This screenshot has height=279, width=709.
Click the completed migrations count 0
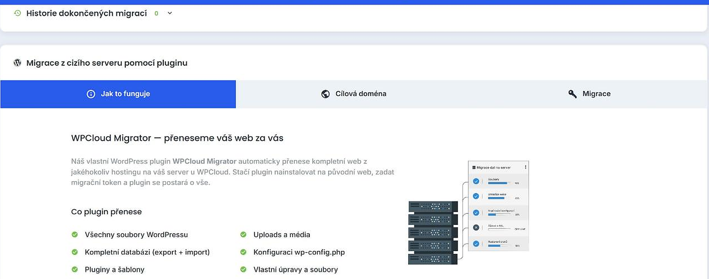tap(156, 13)
